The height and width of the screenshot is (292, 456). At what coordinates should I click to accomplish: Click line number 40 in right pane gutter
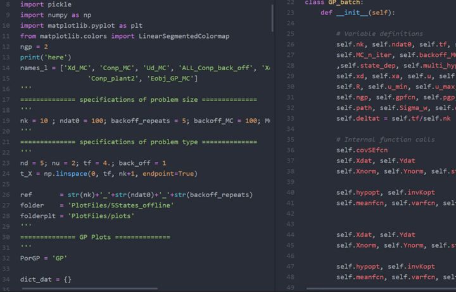click(x=291, y=192)
